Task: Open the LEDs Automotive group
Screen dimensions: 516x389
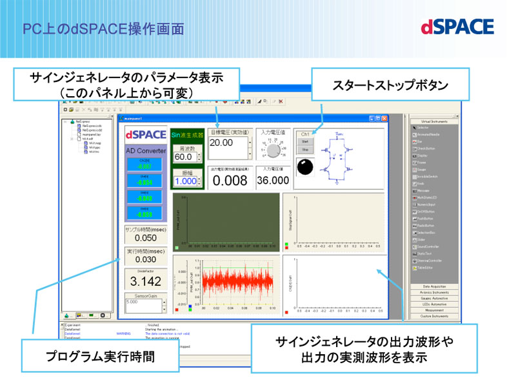Action: pos(434,304)
